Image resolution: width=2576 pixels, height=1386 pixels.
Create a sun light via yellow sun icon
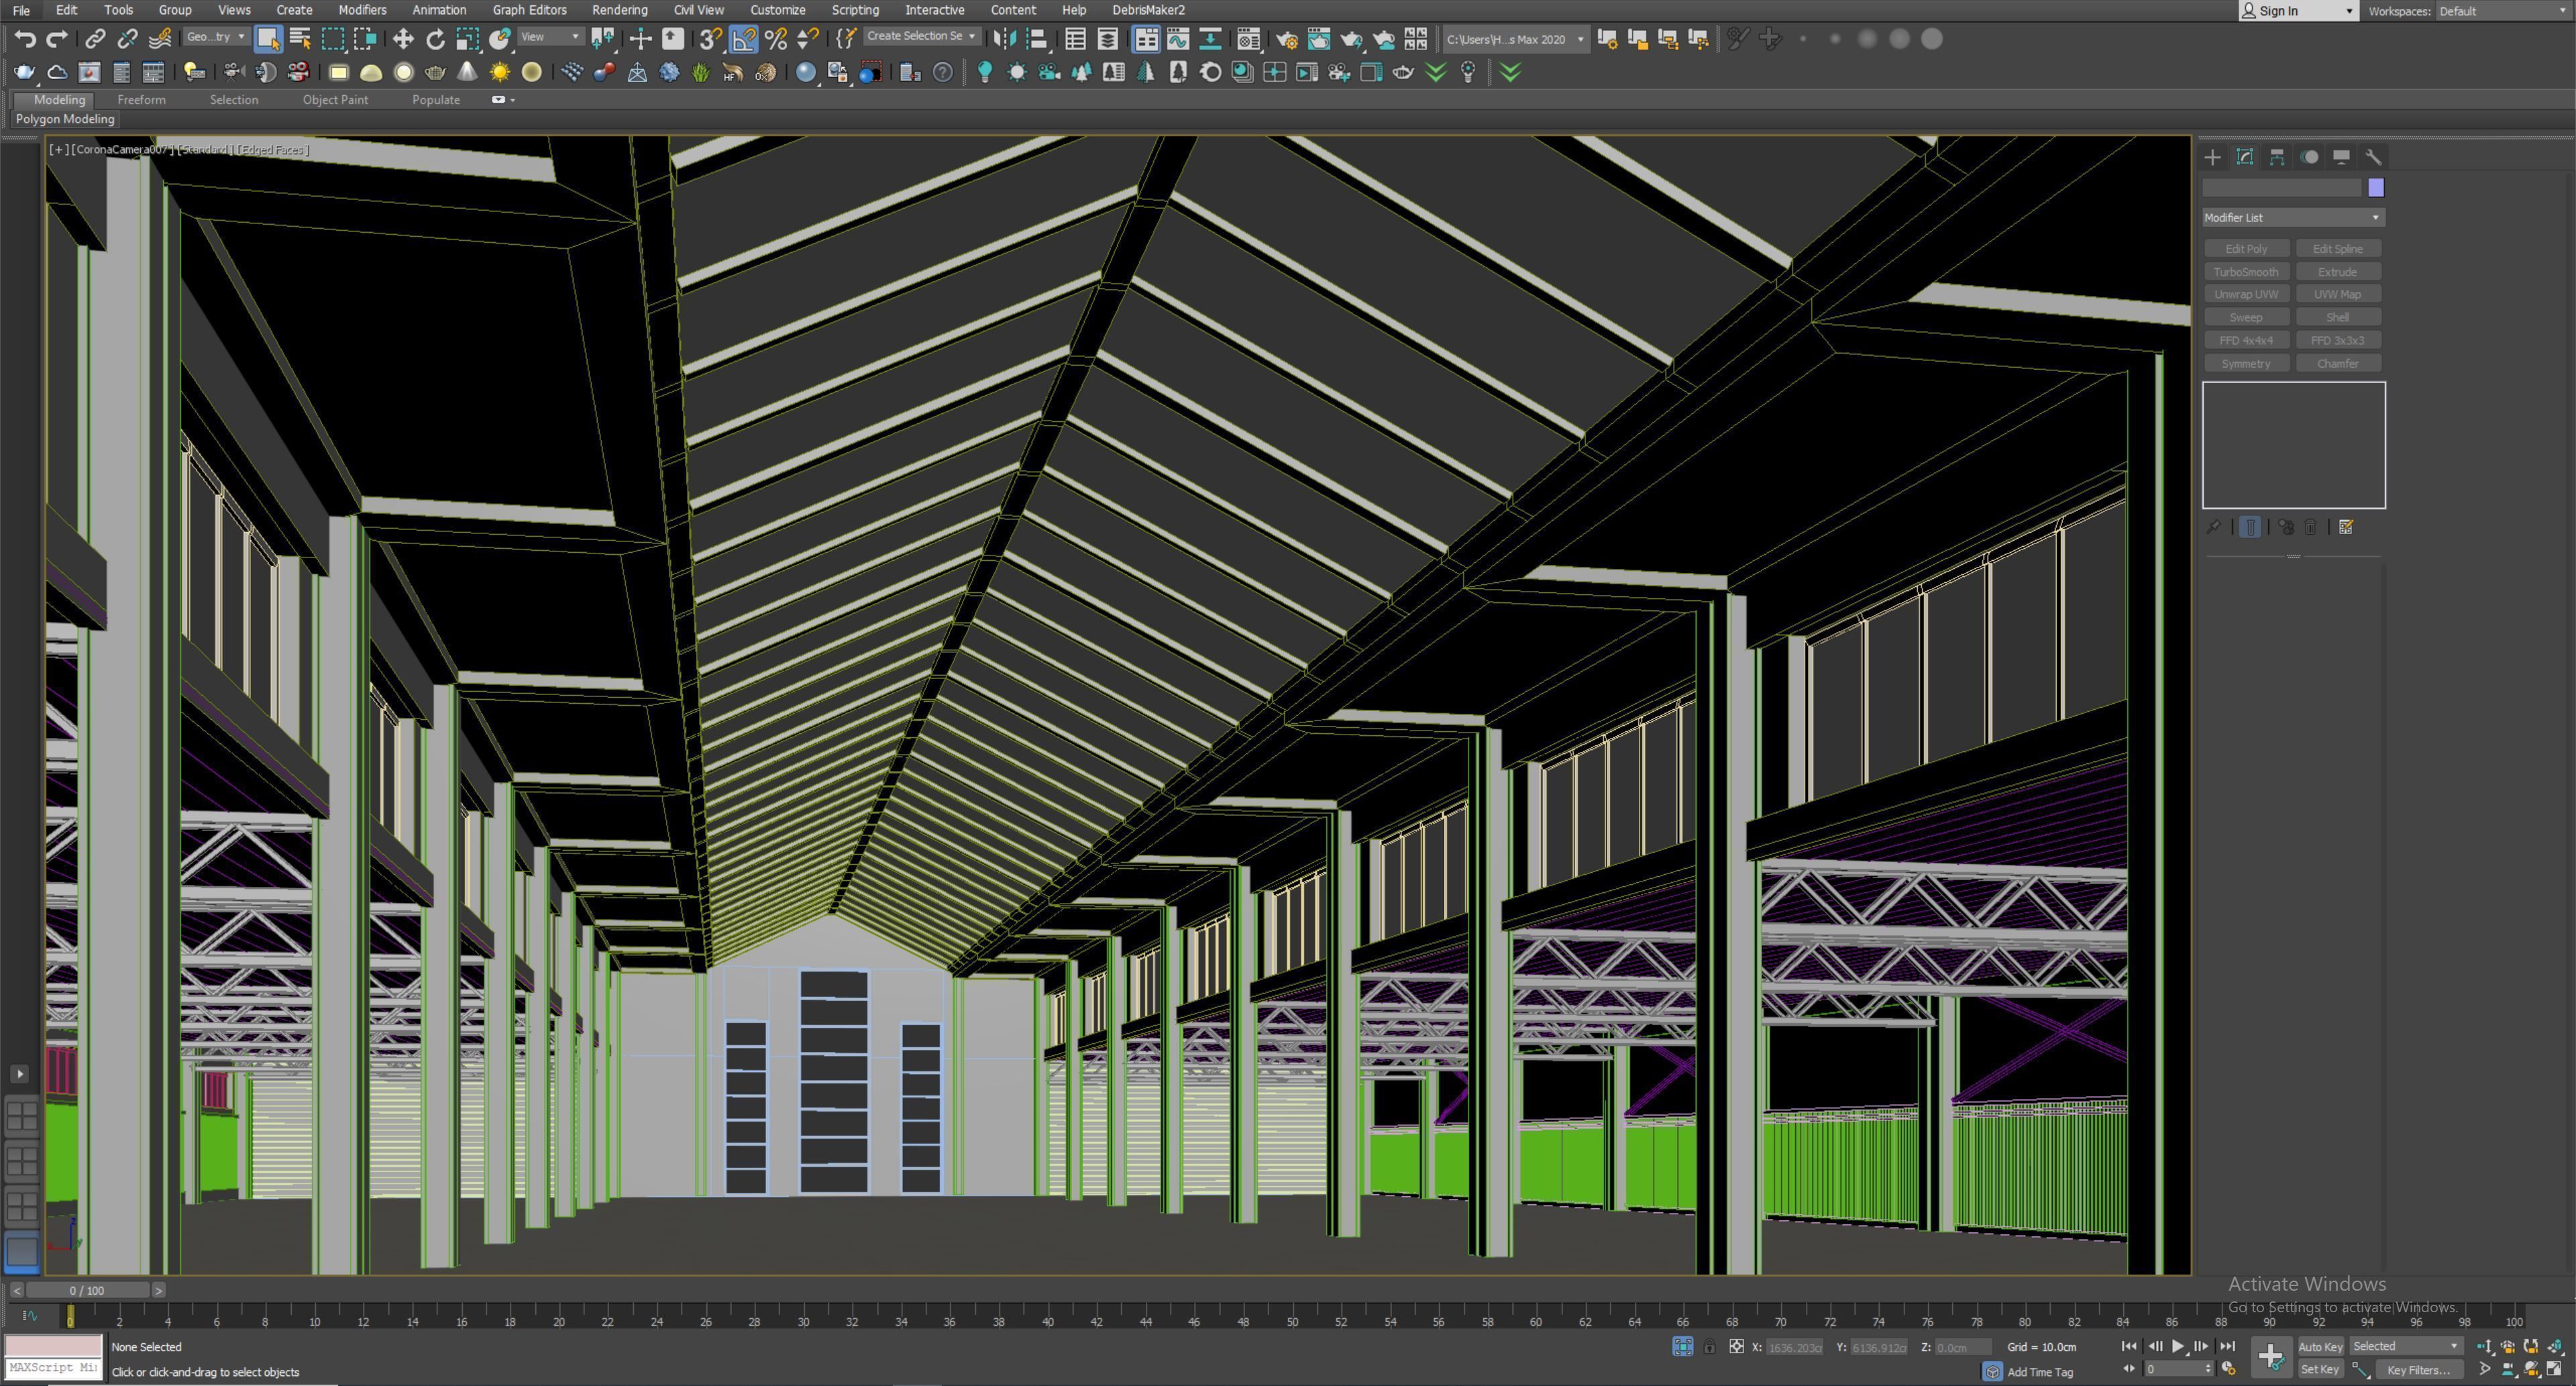tap(499, 72)
